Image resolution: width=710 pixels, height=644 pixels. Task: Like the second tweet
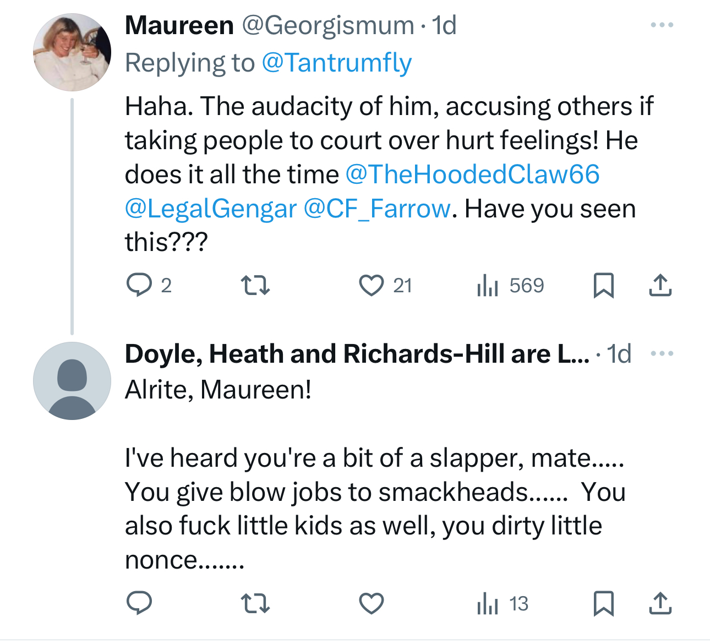pos(372,603)
